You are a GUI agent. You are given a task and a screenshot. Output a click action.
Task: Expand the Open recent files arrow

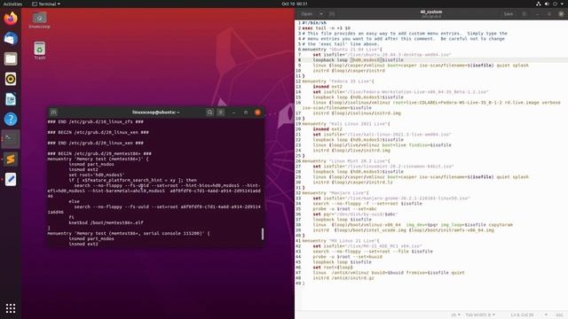coord(321,14)
